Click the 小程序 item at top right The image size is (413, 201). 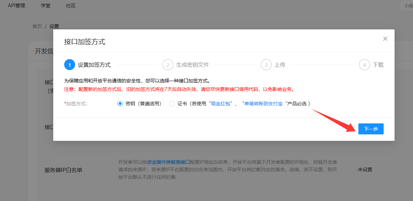pyautogui.click(x=408, y=5)
